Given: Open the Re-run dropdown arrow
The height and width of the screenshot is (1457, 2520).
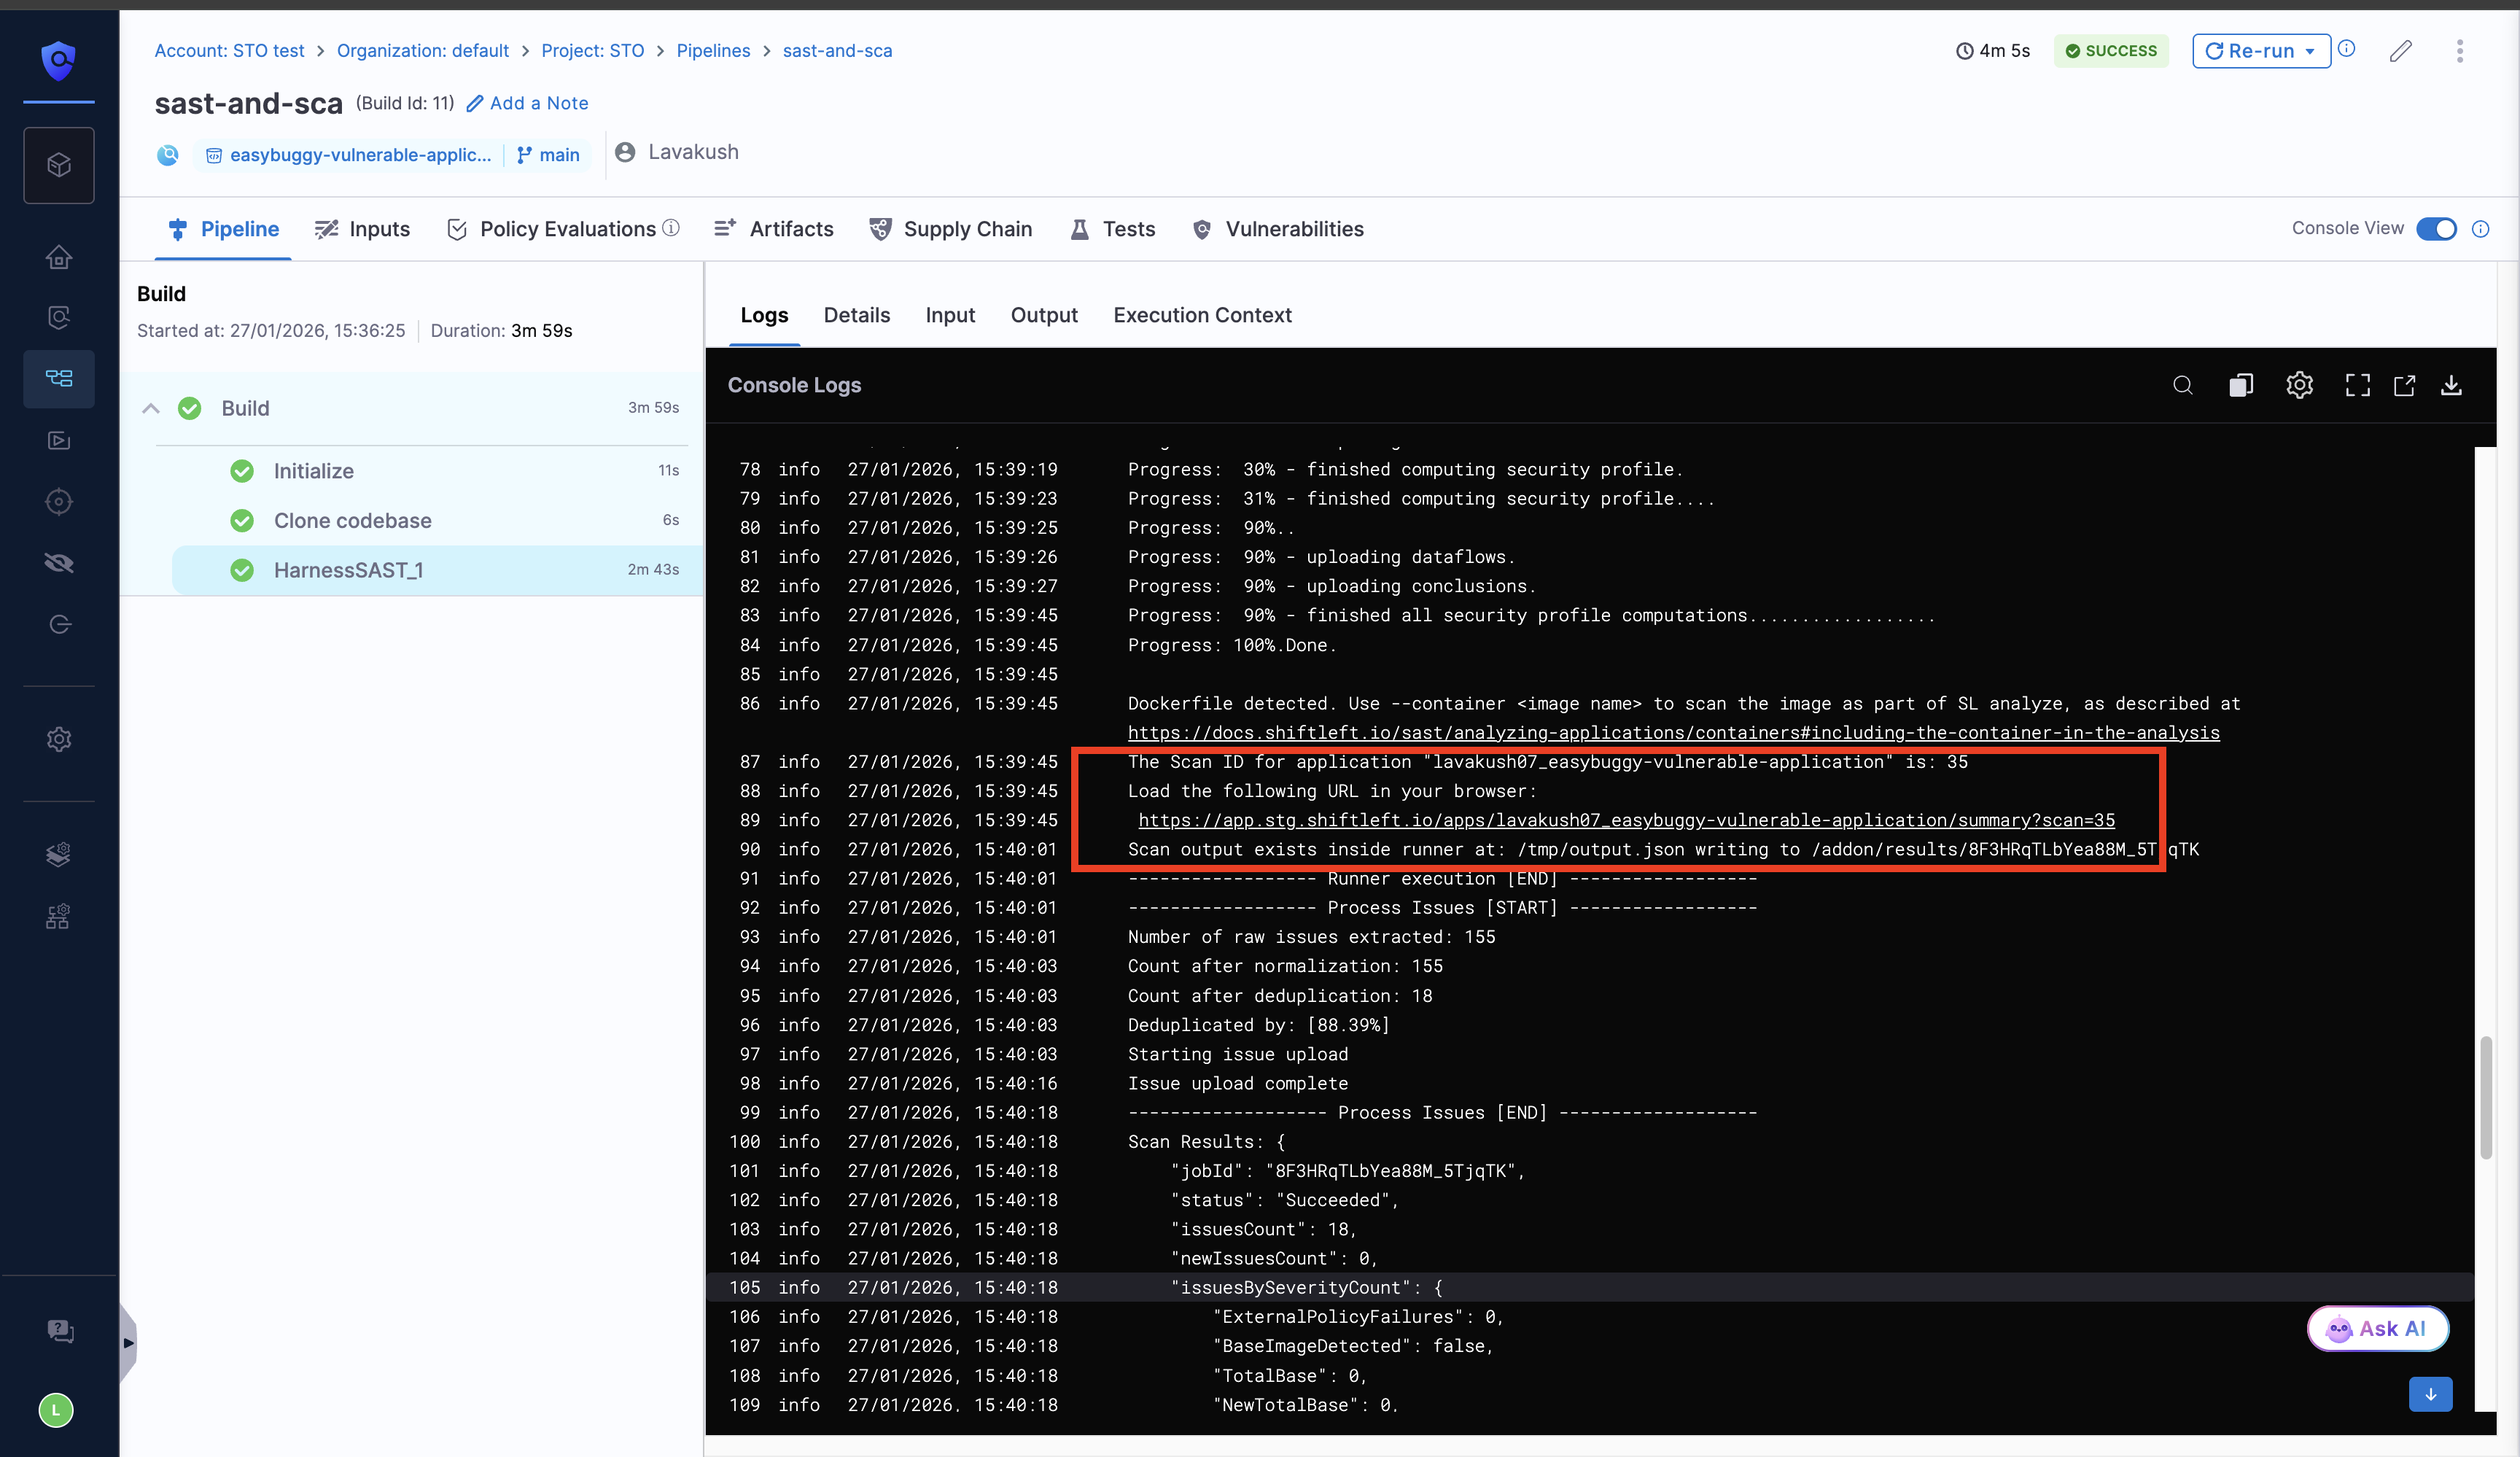Looking at the screenshot, I should 2310,51.
